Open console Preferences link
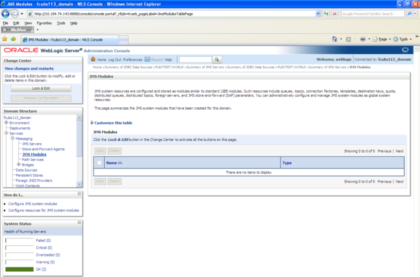The height and width of the screenshot is (277, 420). [133, 60]
